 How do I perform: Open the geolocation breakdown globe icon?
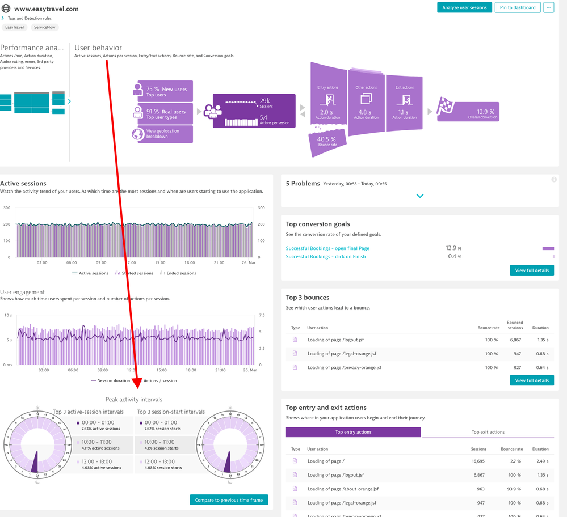point(138,134)
